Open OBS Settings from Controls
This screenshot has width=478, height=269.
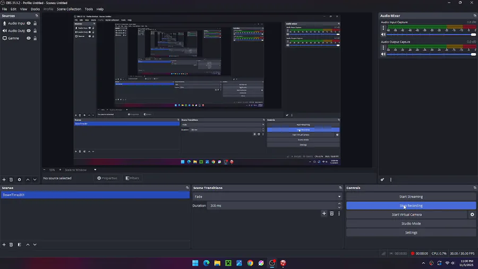[x=411, y=233]
